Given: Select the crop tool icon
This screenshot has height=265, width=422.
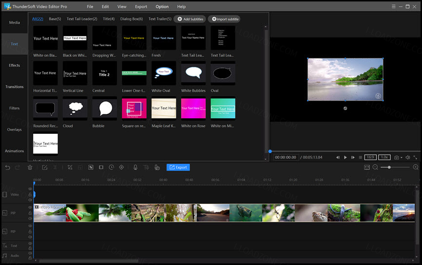Looking at the screenshot, I should (x=70, y=168).
